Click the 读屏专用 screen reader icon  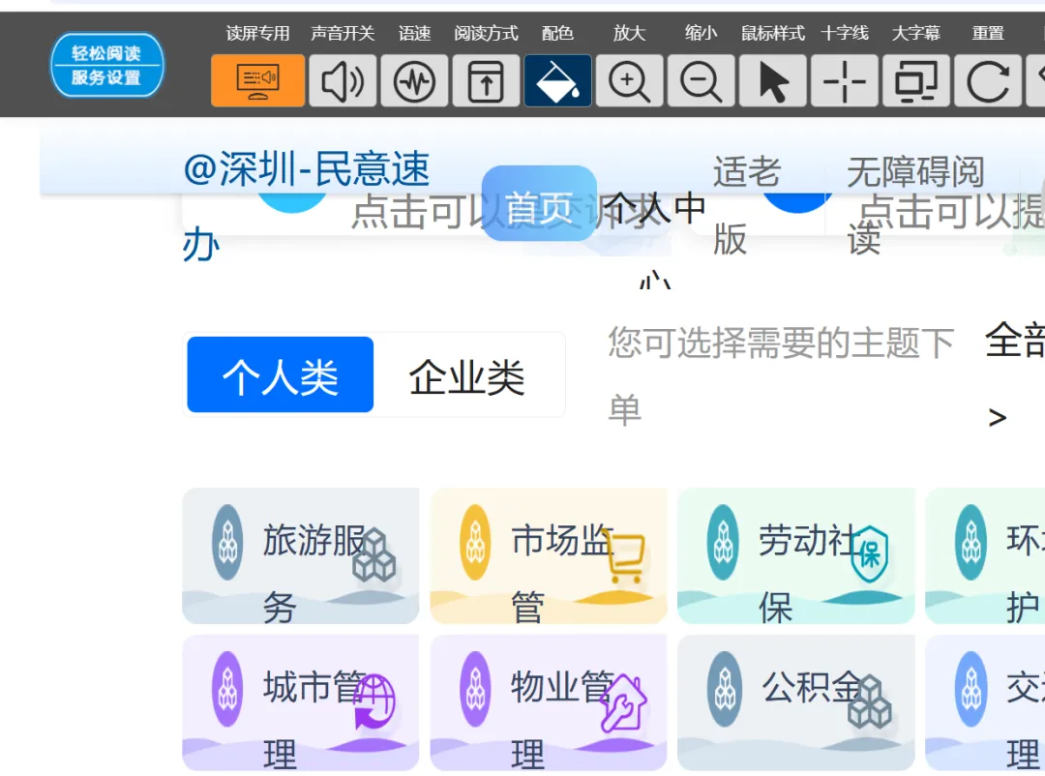click(x=258, y=81)
